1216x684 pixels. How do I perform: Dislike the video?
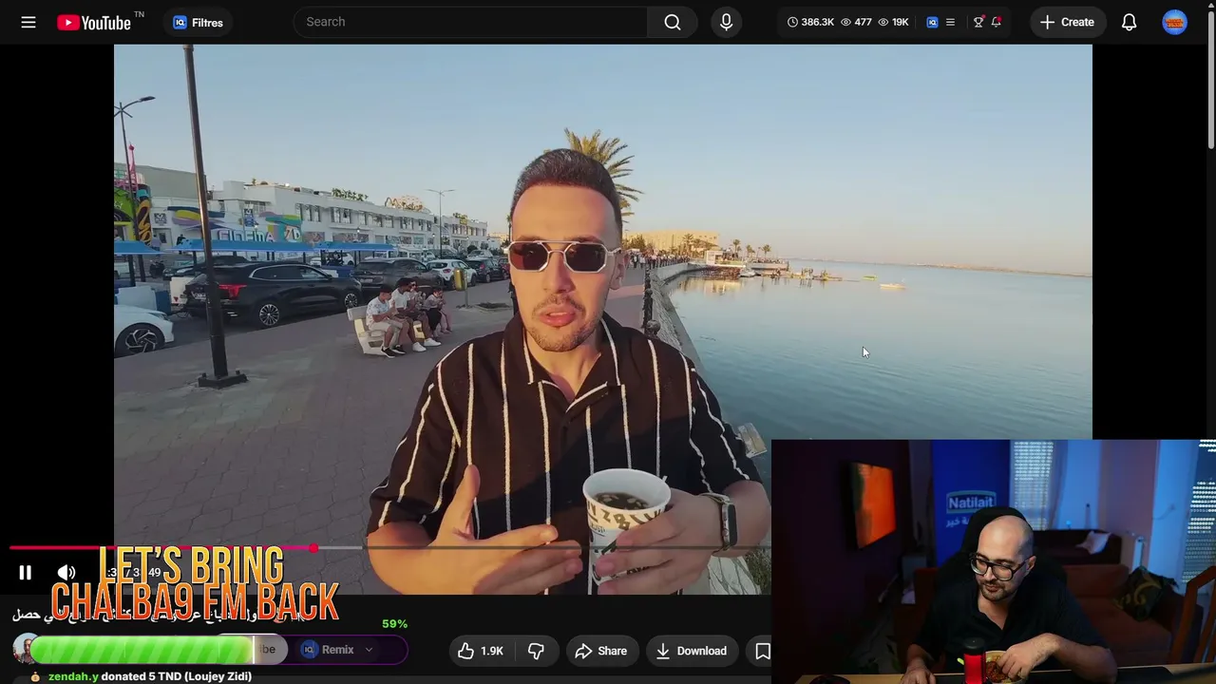click(536, 651)
